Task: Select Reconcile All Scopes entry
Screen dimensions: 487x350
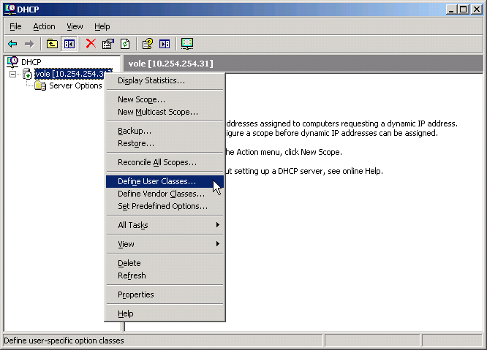Action: [x=165, y=162]
